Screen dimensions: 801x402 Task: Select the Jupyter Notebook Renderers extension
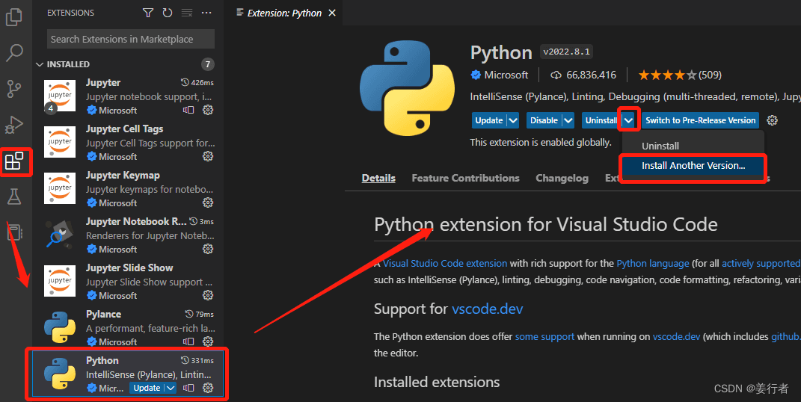(128, 235)
